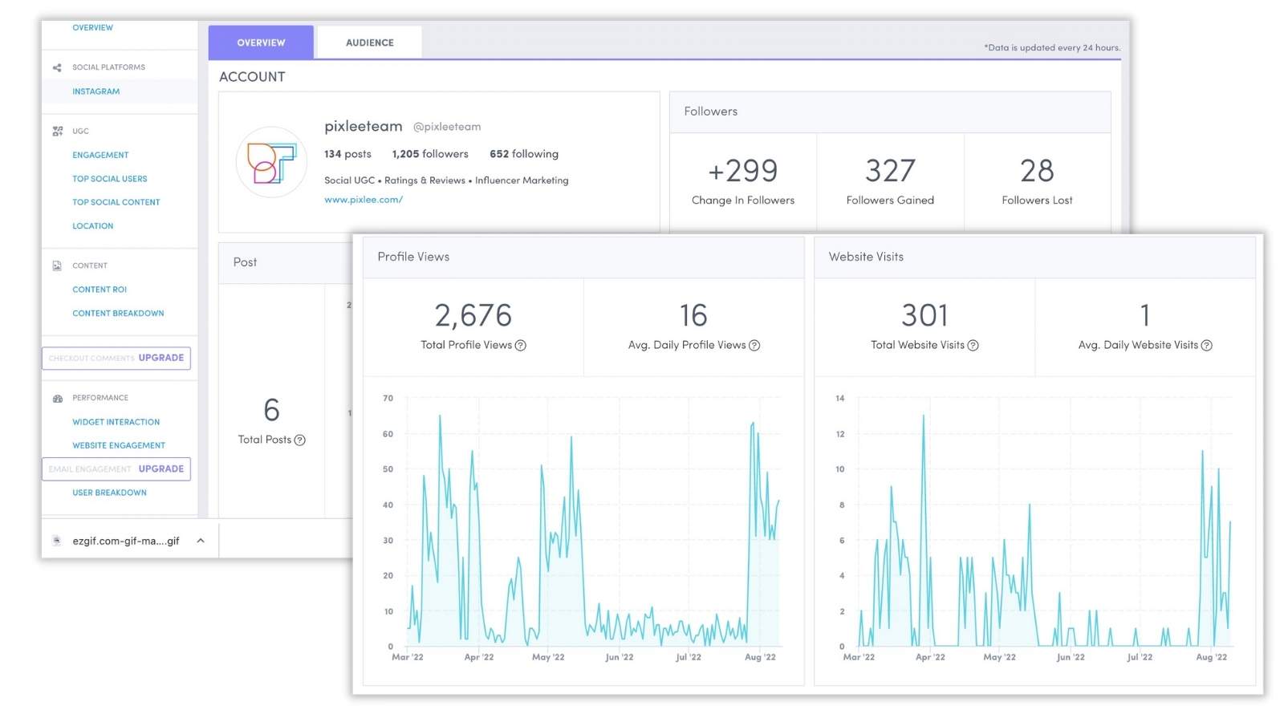Viewport: 1284px width, 722px height.
Task: Click the pixleeteam profile logo
Action: point(271,162)
